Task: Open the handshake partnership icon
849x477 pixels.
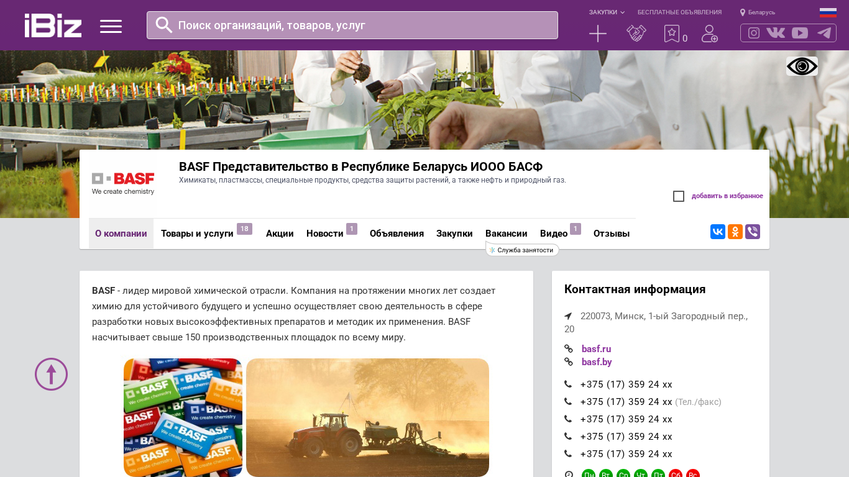Action: coord(636,34)
